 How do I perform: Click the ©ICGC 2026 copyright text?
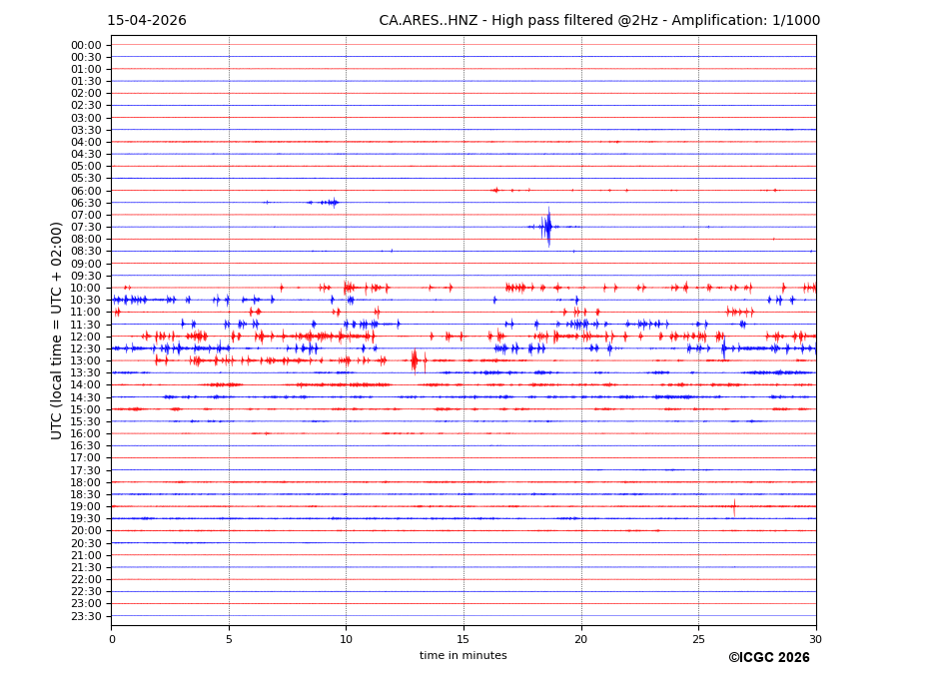(x=768, y=658)
